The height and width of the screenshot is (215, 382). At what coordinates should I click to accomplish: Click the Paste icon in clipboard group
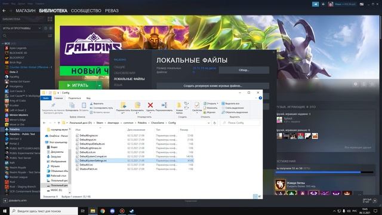click(x=84, y=105)
